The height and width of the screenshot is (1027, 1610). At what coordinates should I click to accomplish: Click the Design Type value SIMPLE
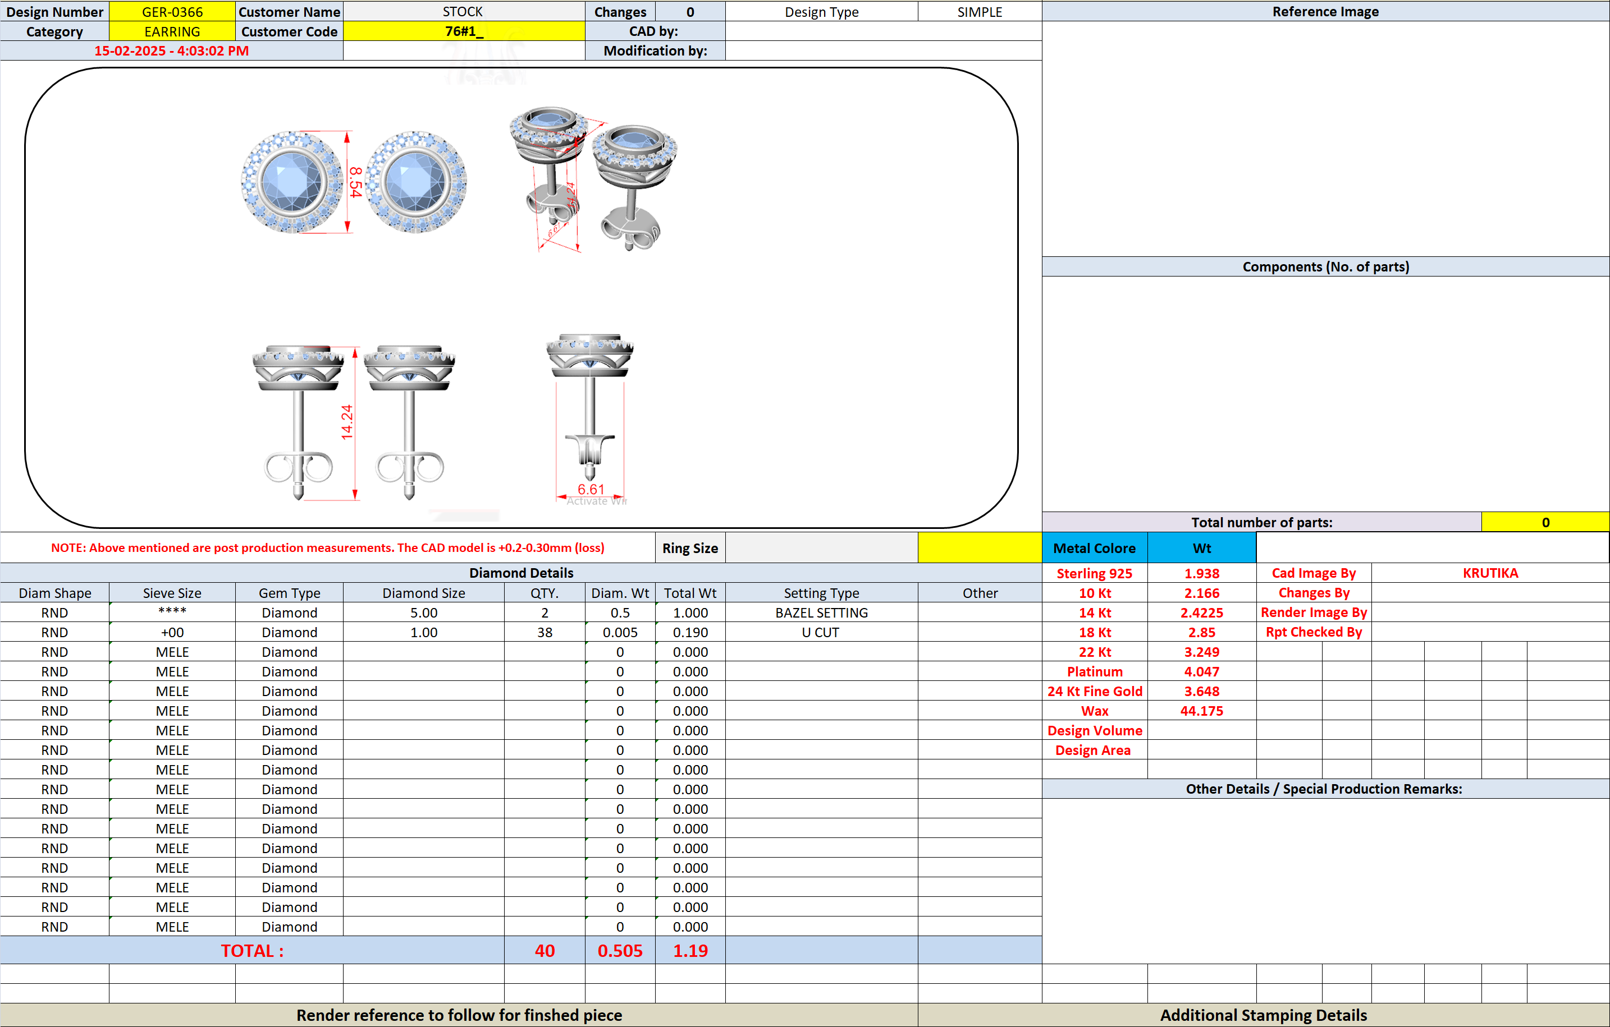(x=980, y=11)
